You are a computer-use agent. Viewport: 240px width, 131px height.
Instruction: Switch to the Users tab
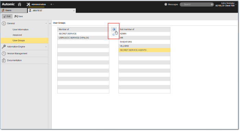tap(13, 10)
